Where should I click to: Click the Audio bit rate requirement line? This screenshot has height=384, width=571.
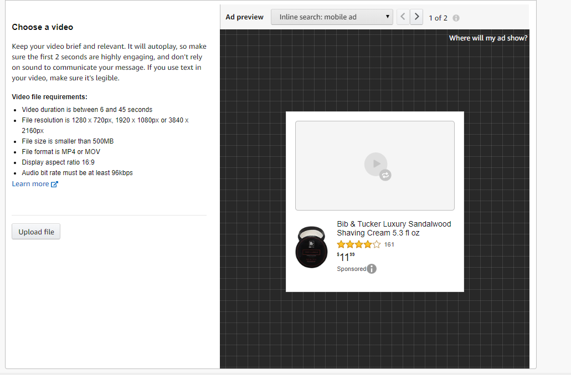(x=77, y=173)
